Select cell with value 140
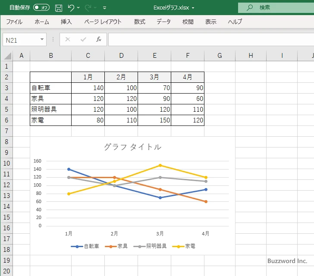The height and width of the screenshot is (276, 314). (88, 88)
